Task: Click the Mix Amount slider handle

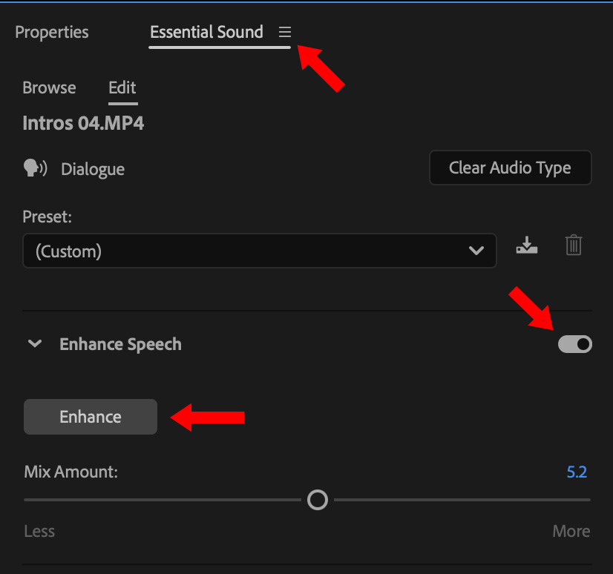Action: [x=318, y=500]
